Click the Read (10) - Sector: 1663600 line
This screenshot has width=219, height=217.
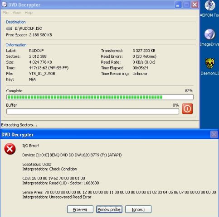pyautogui.click(x=61, y=183)
